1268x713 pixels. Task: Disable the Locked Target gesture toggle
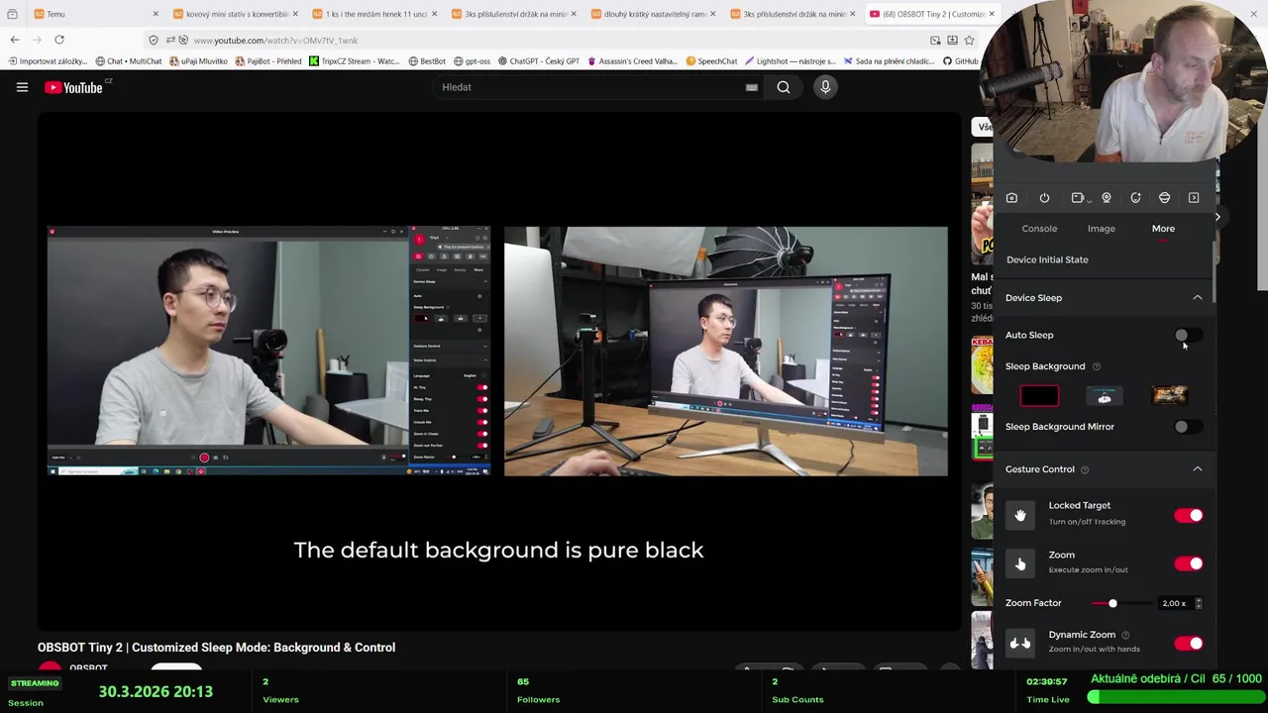(x=1188, y=515)
